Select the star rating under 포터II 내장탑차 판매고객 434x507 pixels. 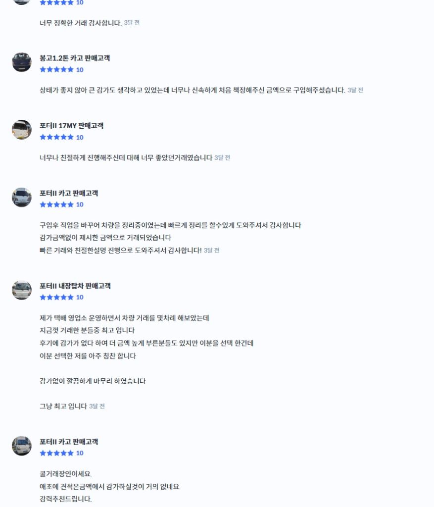point(56,297)
